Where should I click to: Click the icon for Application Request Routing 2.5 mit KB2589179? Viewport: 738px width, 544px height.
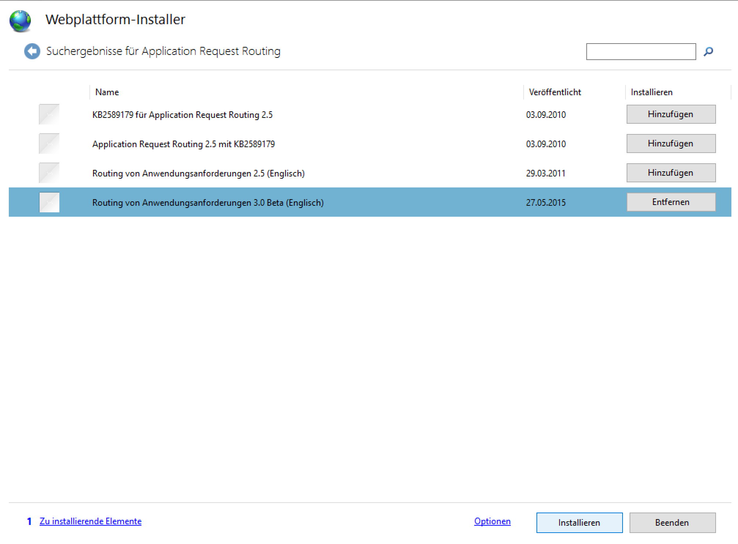pyautogui.click(x=49, y=144)
